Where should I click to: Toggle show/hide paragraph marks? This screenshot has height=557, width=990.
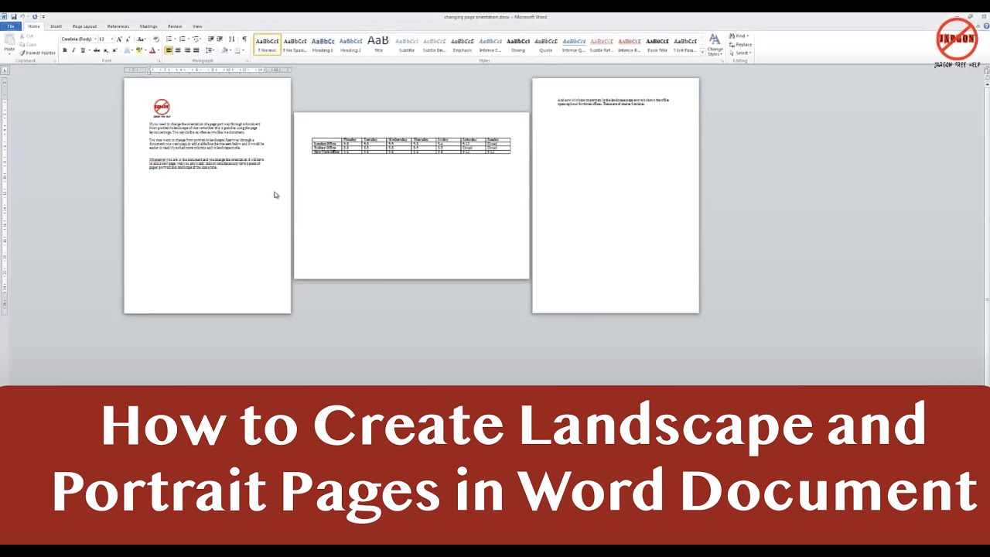click(243, 39)
